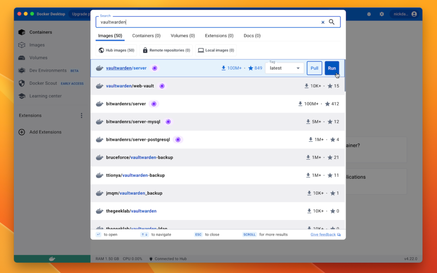Toggle Hub images filter
Screen dimensions: 437x273
(x=116, y=50)
